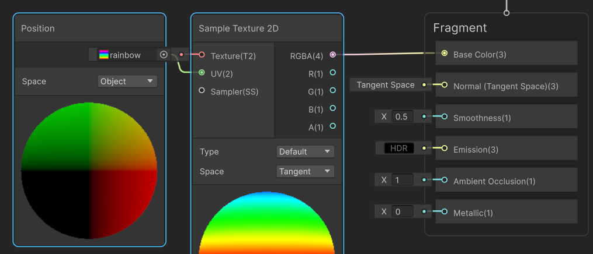This screenshot has width=593, height=254.
Task: Click the A(1) output port
Action: [333, 126]
